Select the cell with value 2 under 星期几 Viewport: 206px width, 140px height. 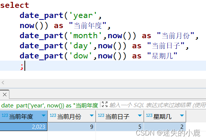click(x=165, y=127)
